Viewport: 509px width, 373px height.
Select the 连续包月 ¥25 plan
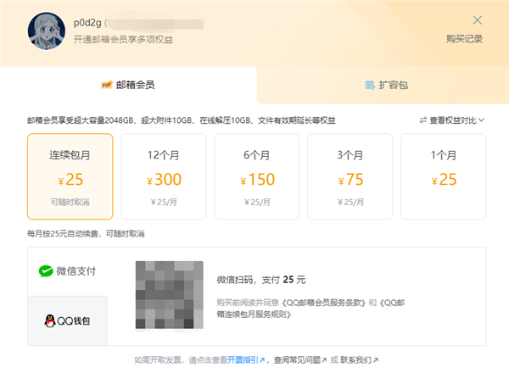click(x=70, y=176)
